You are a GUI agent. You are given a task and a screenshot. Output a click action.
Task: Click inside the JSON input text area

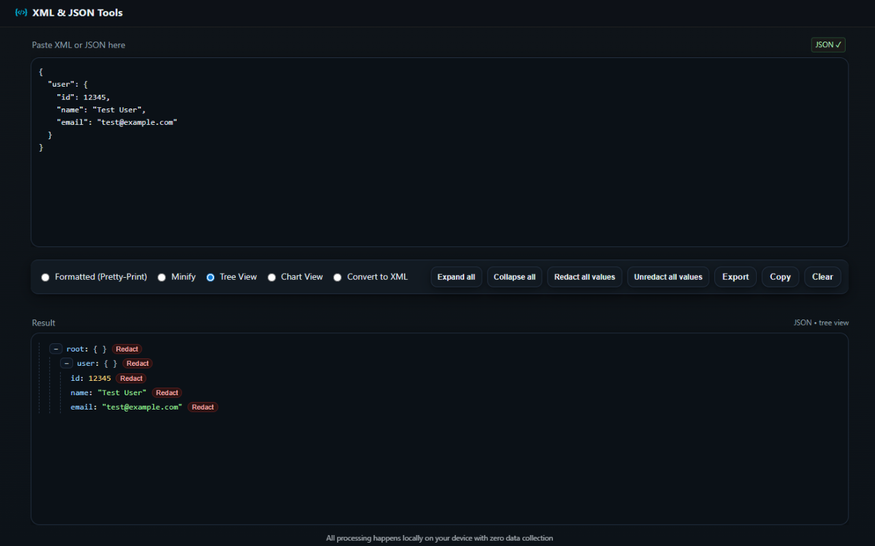[x=440, y=152]
